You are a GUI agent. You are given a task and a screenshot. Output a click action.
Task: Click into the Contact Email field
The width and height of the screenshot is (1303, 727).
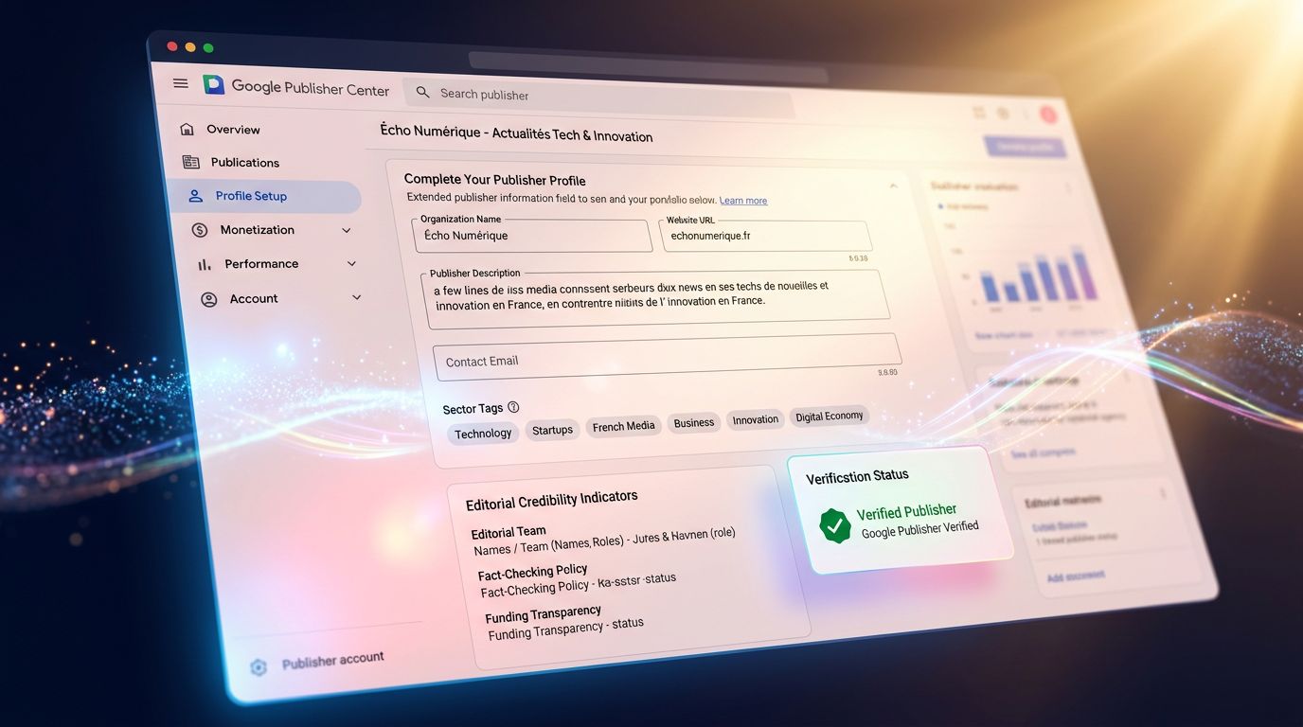tap(667, 358)
